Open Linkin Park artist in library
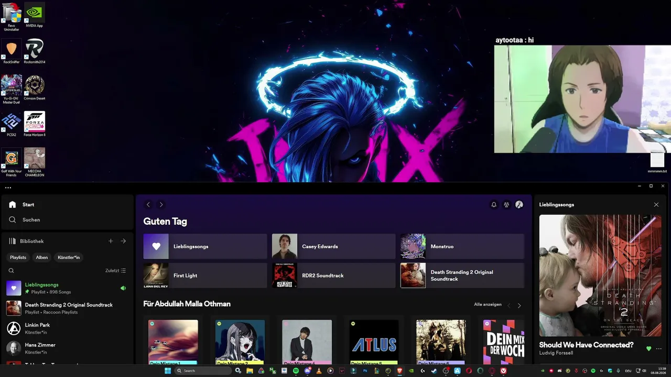The image size is (671, 377). coord(67,328)
